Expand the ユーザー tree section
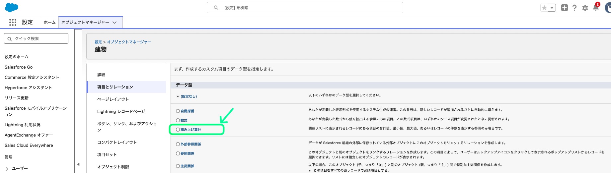The image size is (611, 173). (7, 169)
